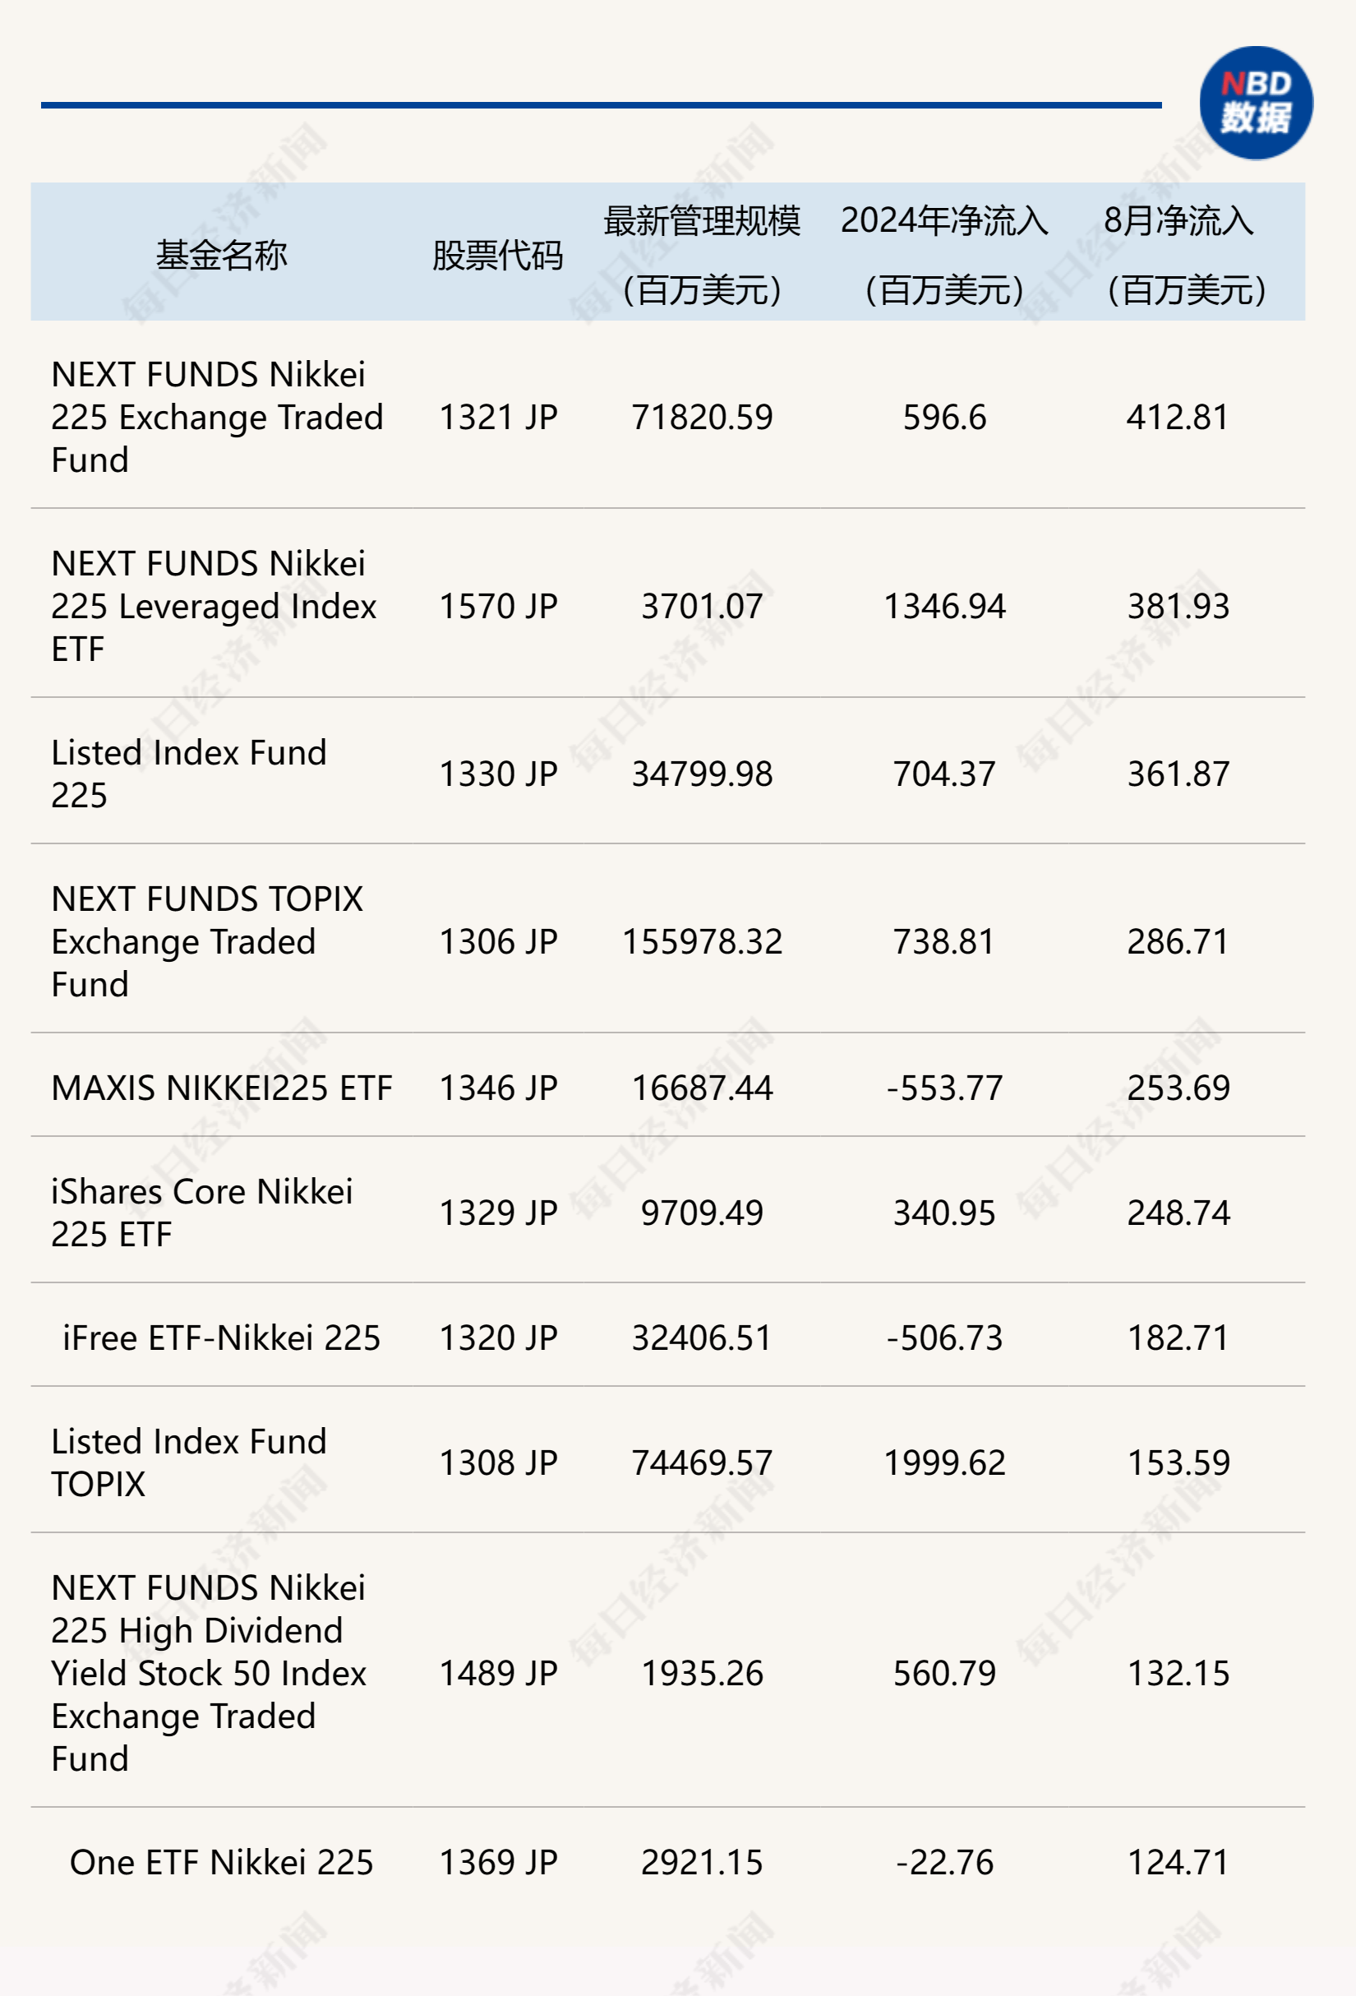Viewport: 1356px width, 1996px height.
Task: Click the 股票代码 column header
Action: (497, 255)
